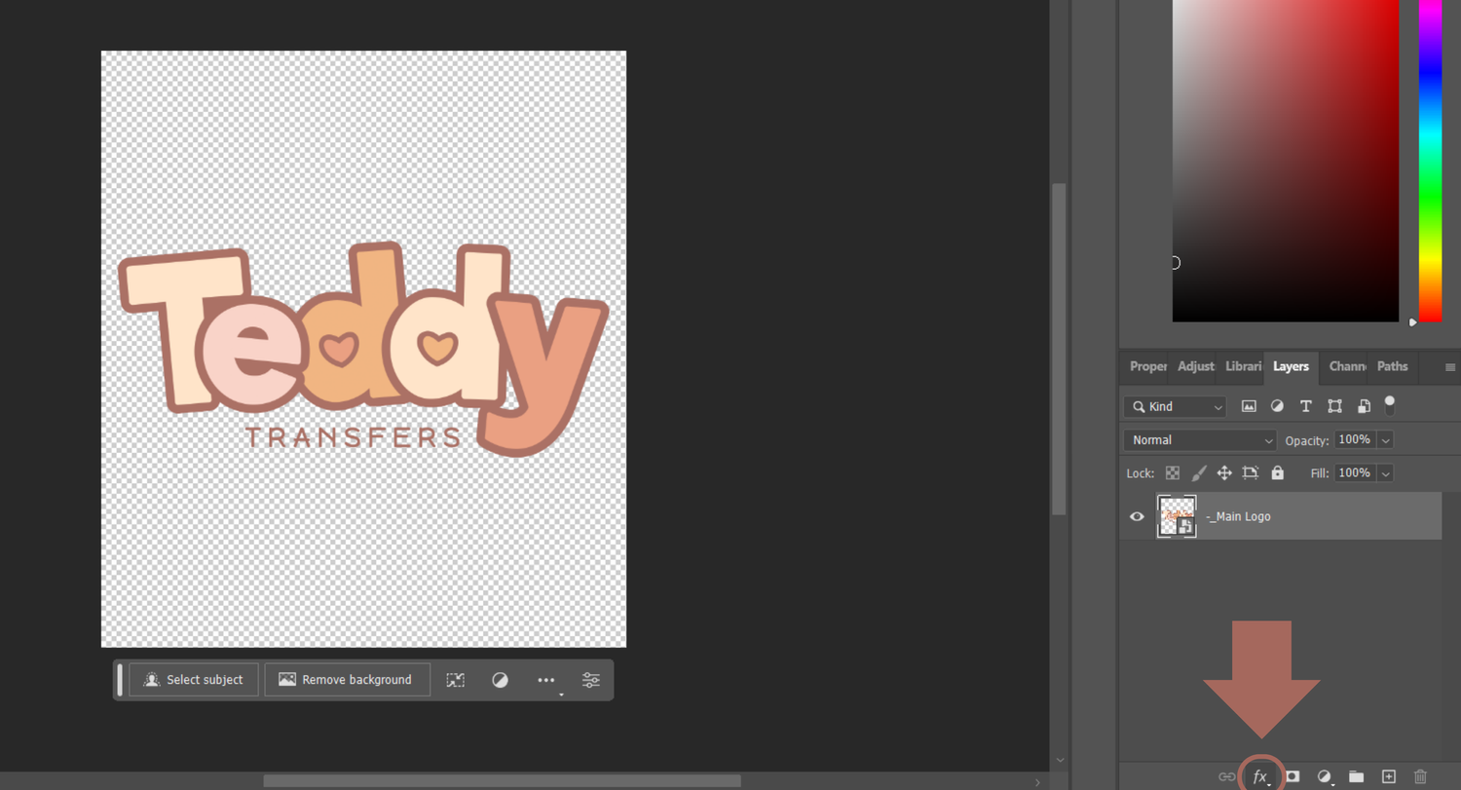Lock all layer attributes
This screenshot has height=790, width=1461.
click(x=1277, y=472)
